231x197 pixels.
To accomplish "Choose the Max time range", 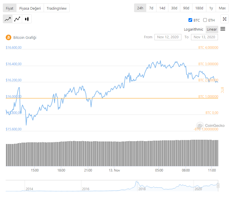I will tap(222, 8).
